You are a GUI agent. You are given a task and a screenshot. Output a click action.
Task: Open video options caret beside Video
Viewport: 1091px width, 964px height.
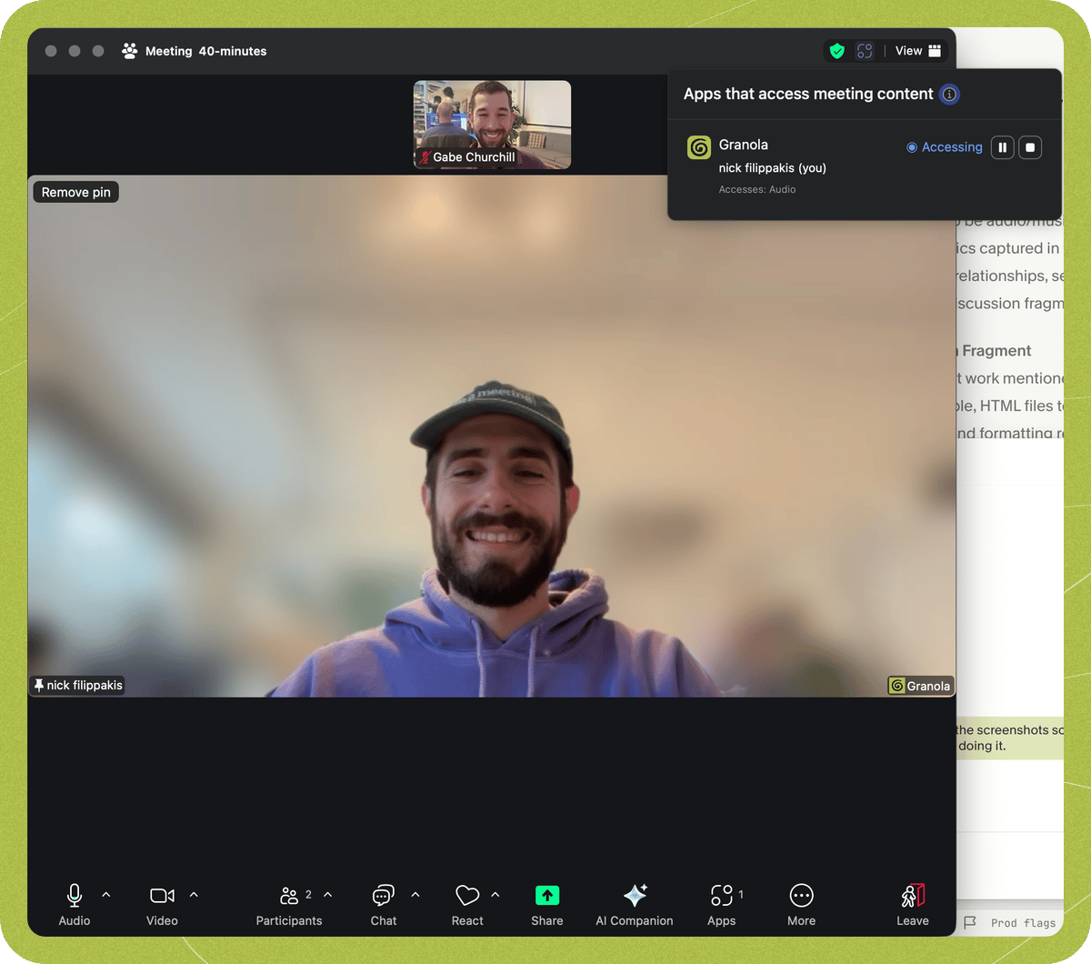194,895
